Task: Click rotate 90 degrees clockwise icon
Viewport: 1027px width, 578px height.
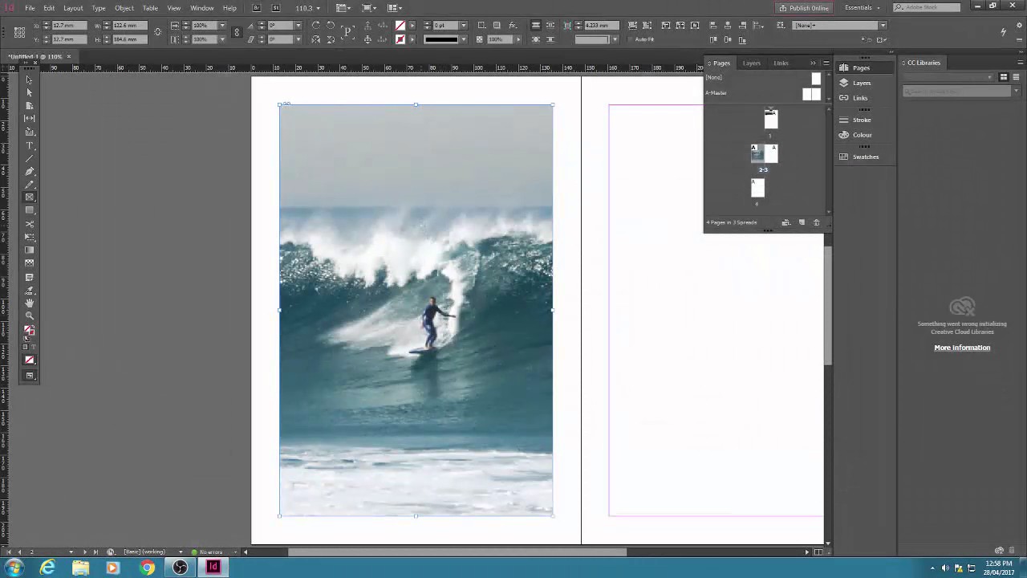Action: (316, 26)
